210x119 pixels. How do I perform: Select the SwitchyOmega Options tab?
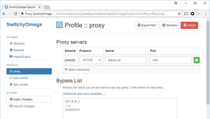pos(22,7)
